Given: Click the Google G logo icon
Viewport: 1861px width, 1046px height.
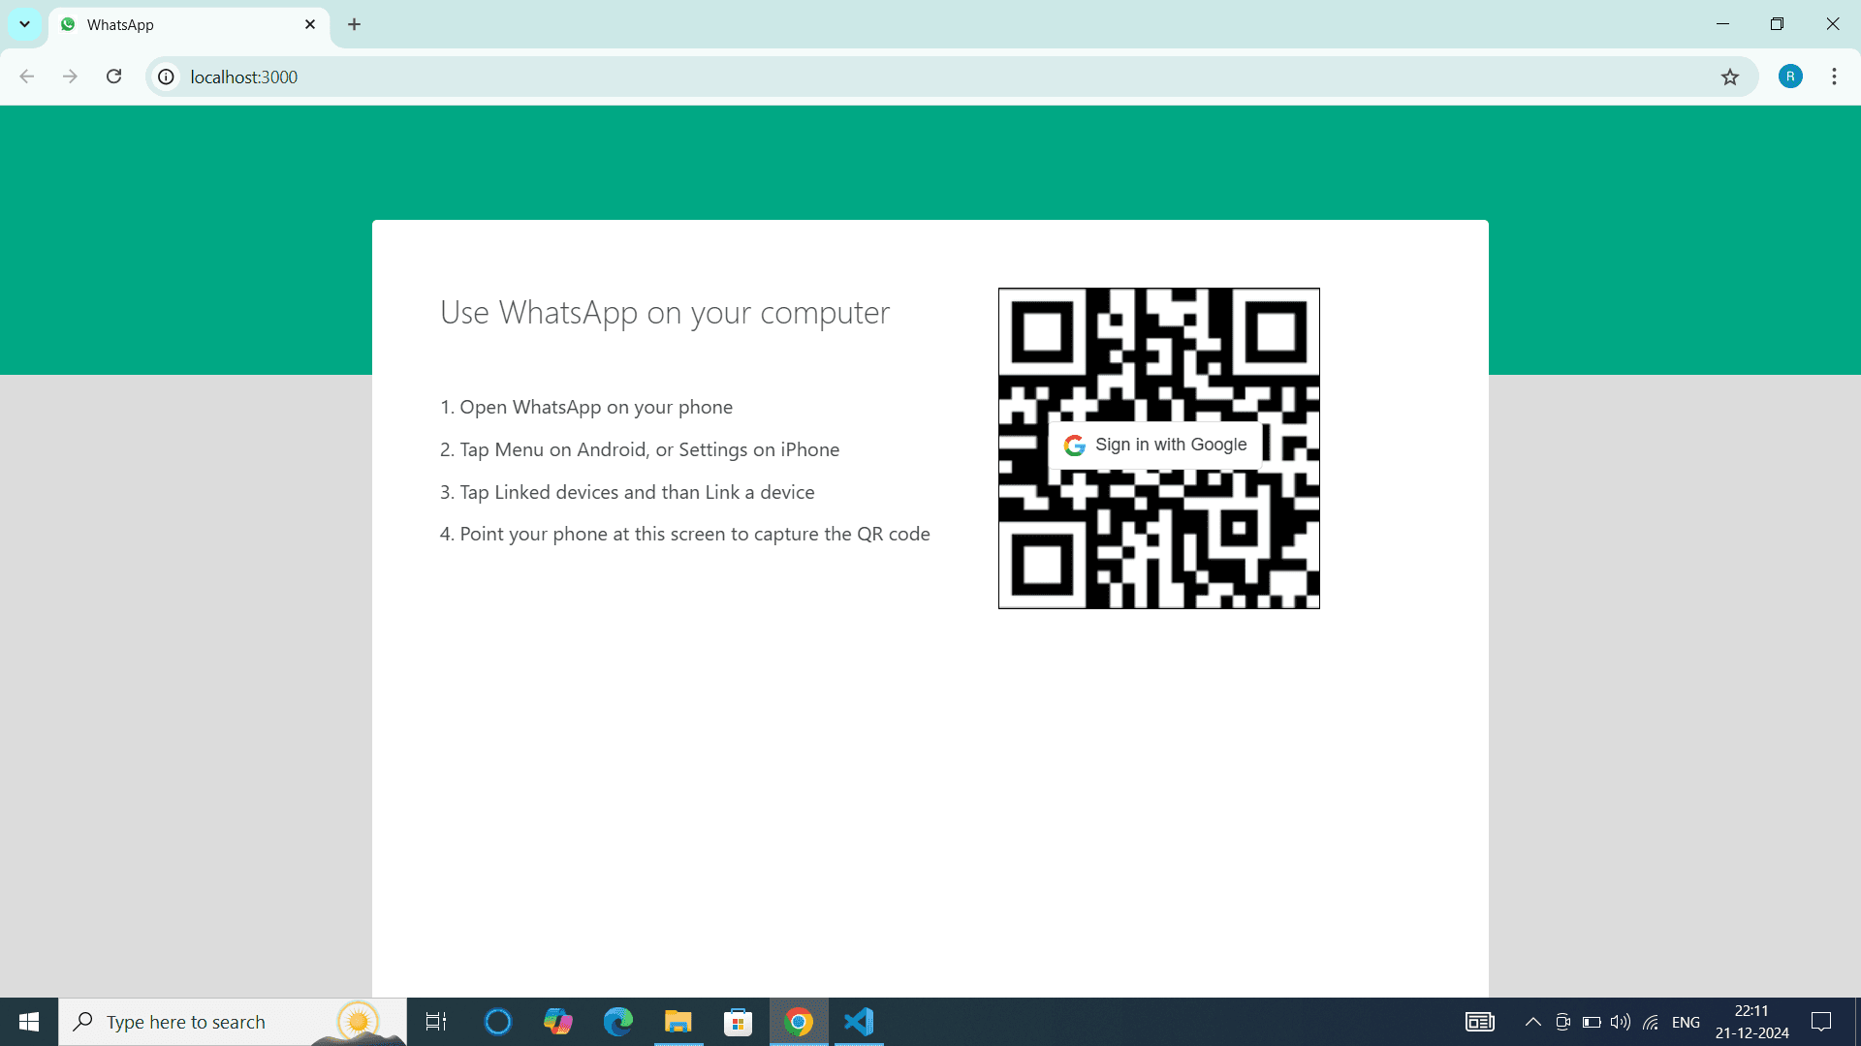Looking at the screenshot, I should [x=1074, y=446].
